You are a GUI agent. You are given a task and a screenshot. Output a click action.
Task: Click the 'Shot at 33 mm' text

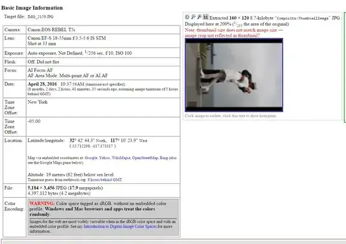coord(42,43)
